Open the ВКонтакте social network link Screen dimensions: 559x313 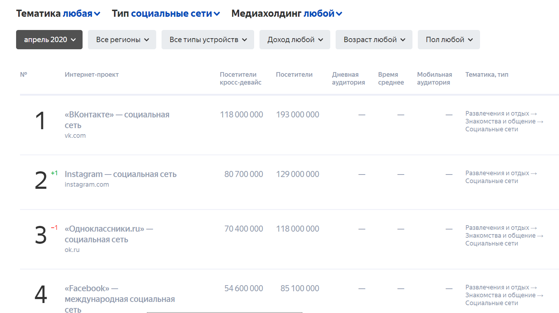pyautogui.click(x=117, y=120)
